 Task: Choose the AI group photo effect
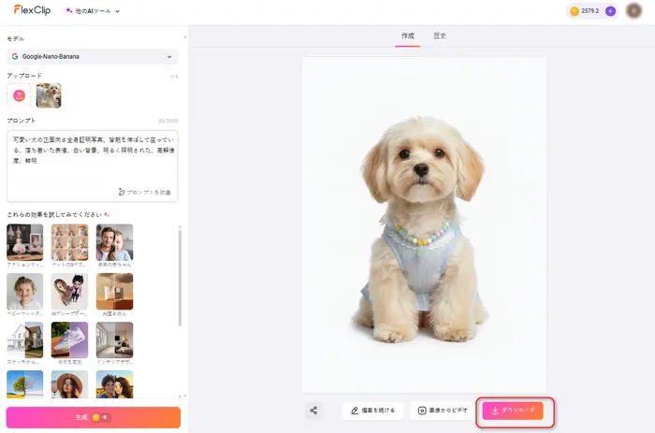[70, 292]
